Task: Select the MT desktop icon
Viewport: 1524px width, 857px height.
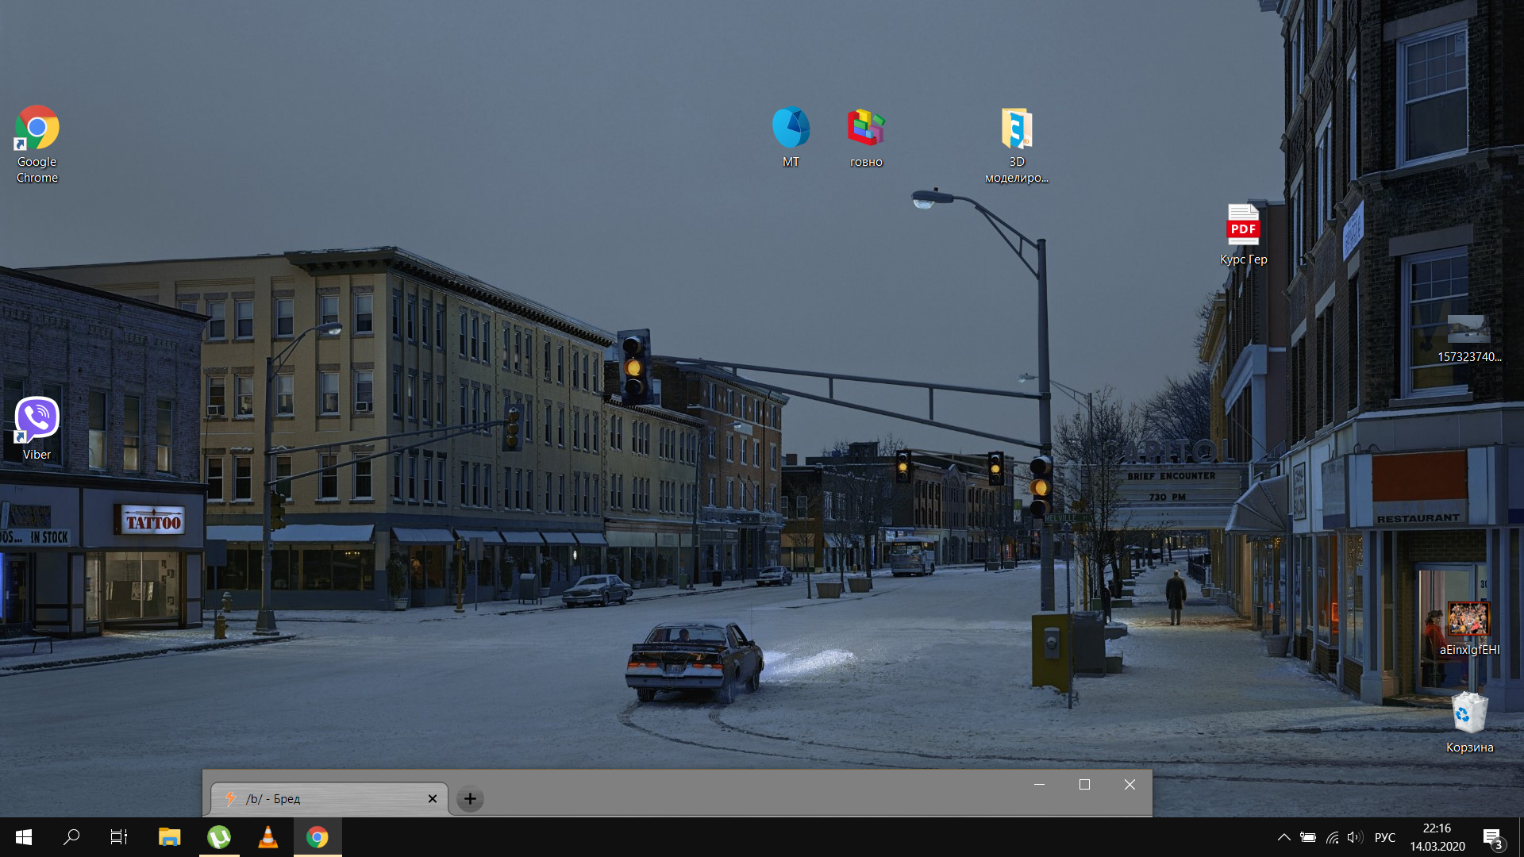Action: point(791,136)
